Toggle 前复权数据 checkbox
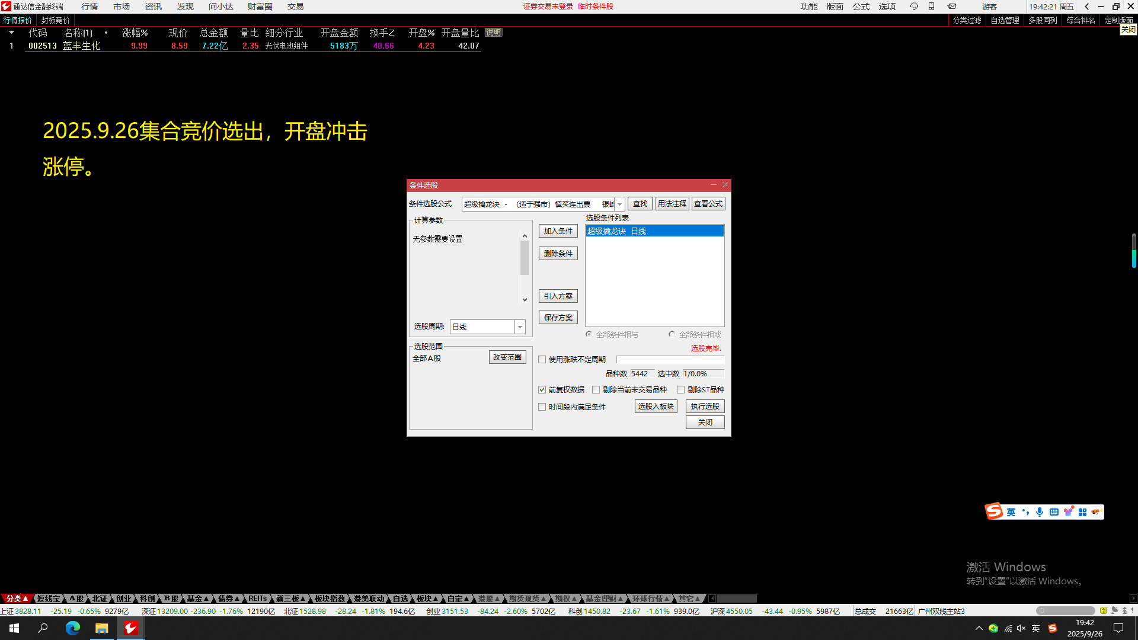Screen dimensions: 1138x640 [x=542, y=390]
